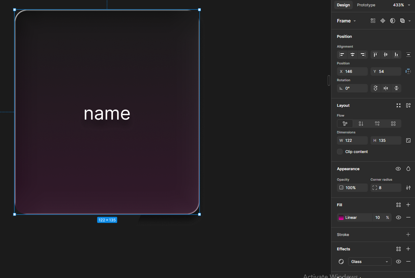Click the boolean operation icon
This screenshot has height=278, width=415.
[x=402, y=21]
